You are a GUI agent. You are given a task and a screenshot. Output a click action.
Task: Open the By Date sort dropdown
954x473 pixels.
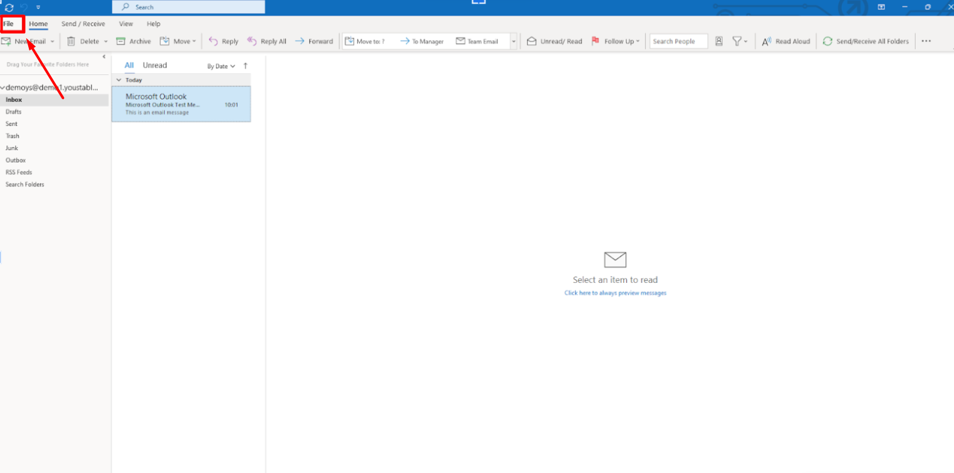(221, 66)
